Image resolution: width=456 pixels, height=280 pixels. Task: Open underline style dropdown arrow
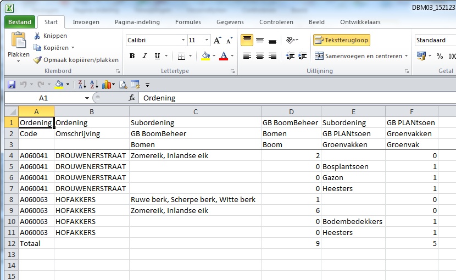166,56
